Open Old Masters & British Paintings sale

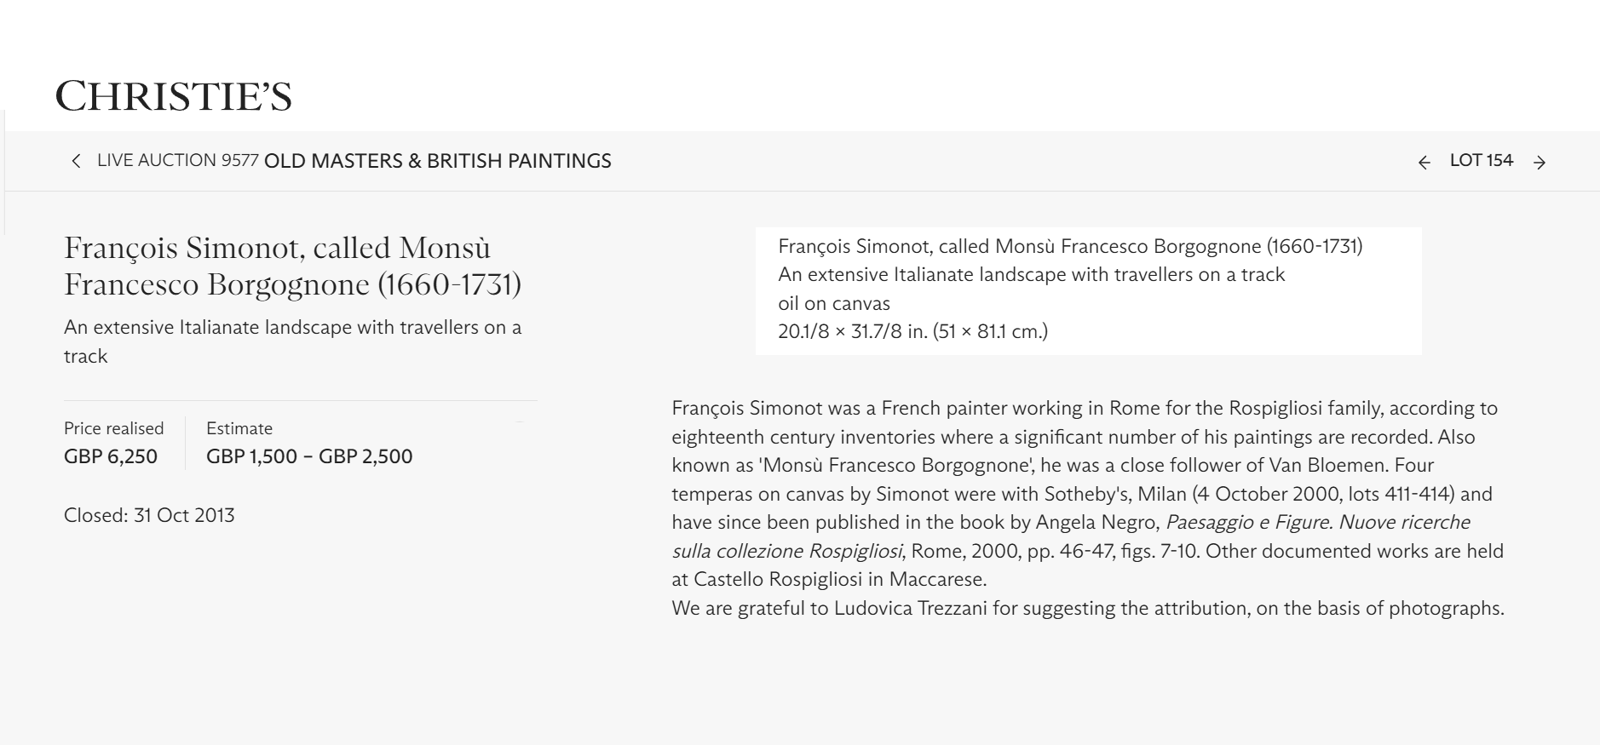pyautogui.click(x=437, y=161)
